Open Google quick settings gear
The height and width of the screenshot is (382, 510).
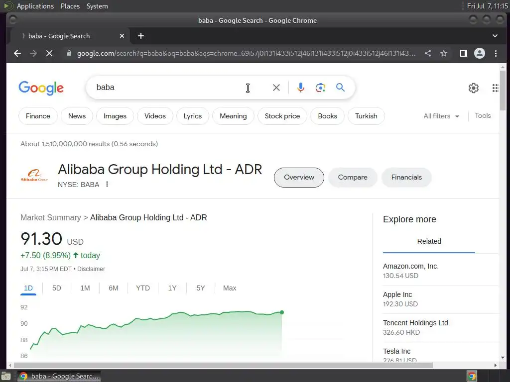point(474,88)
